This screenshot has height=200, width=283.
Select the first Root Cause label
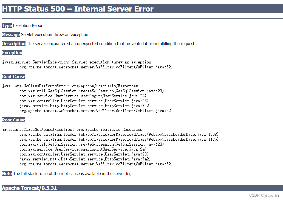[13, 76]
